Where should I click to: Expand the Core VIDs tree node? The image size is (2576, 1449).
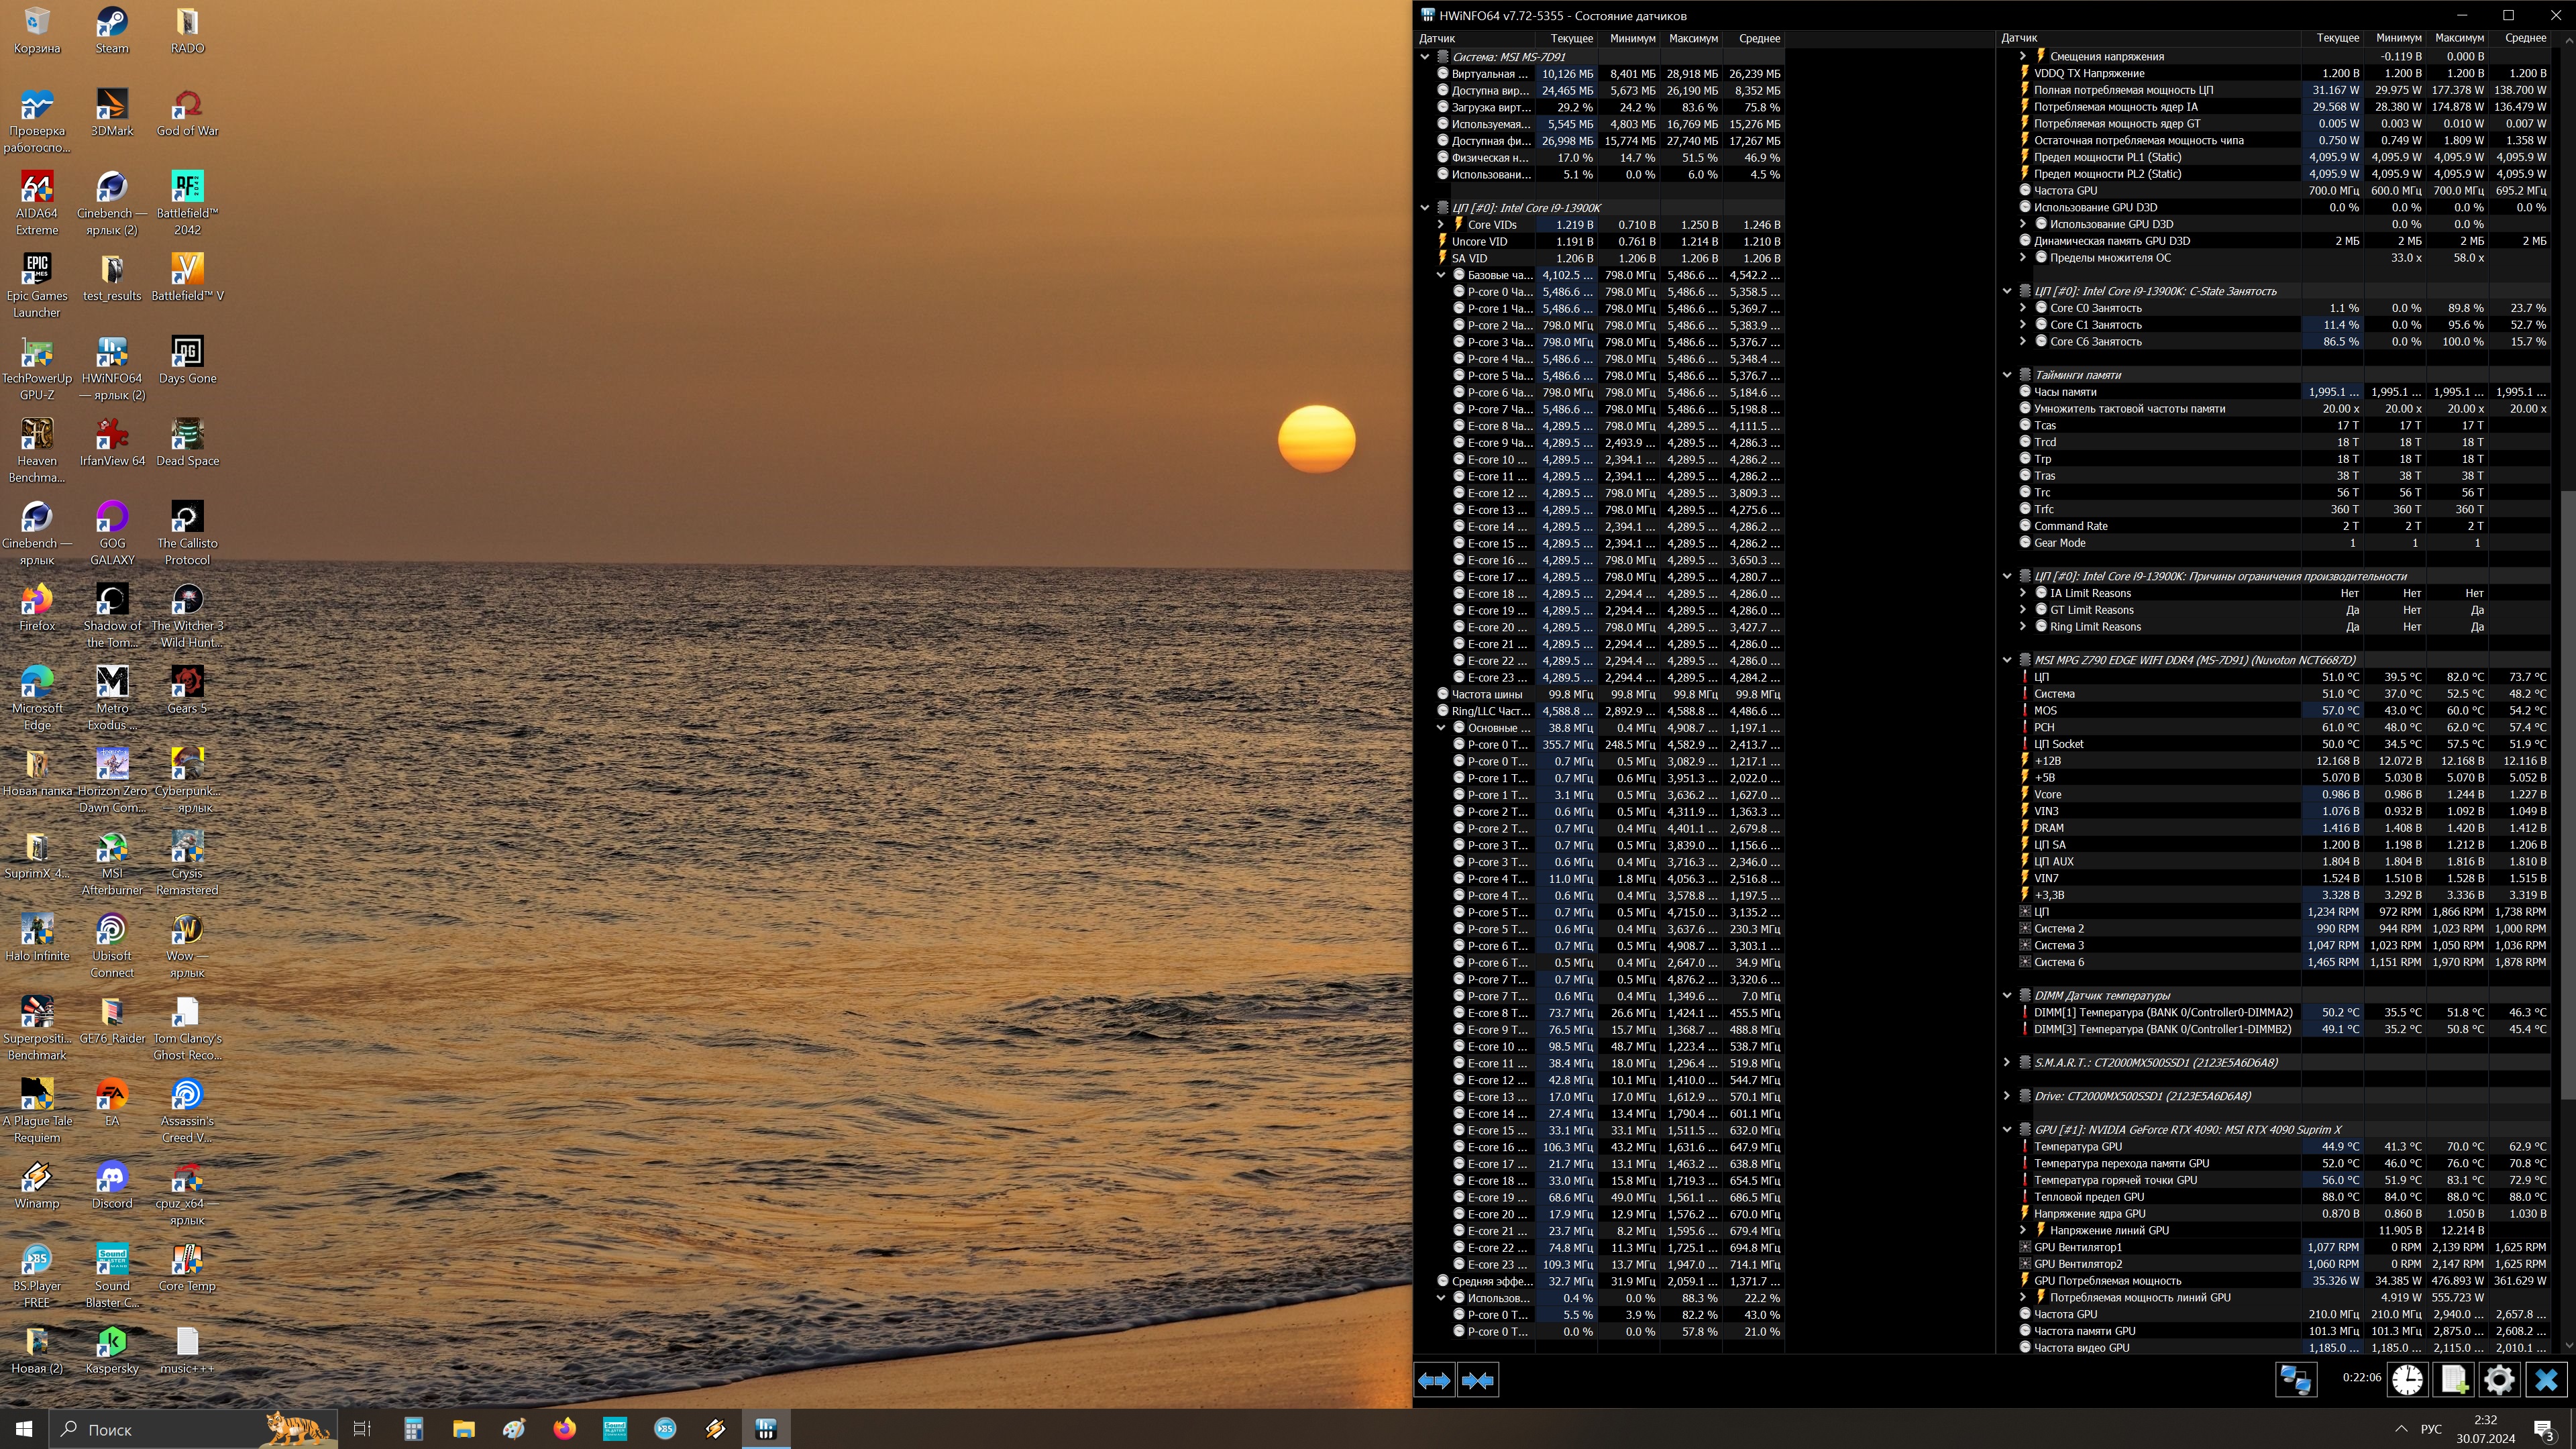pos(1441,225)
